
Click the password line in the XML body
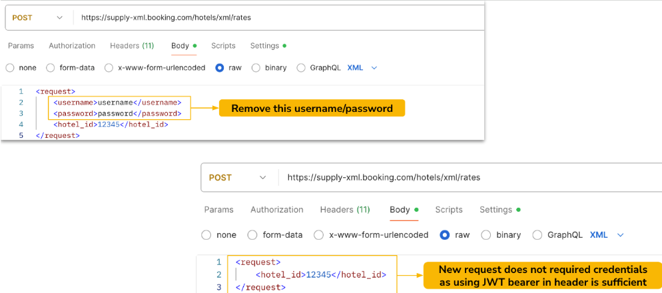point(117,114)
